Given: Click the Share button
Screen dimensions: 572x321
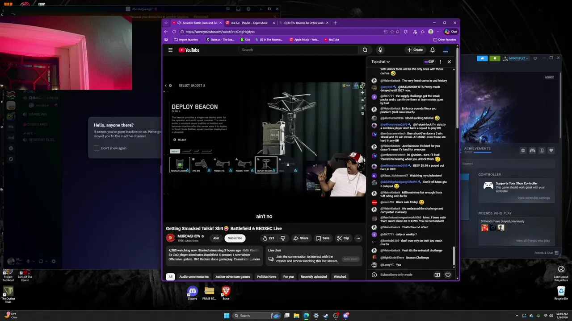Looking at the screenshot, I should [x=301, y=238].
